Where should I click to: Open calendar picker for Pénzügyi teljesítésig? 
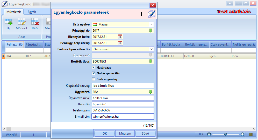pos(120,43)
